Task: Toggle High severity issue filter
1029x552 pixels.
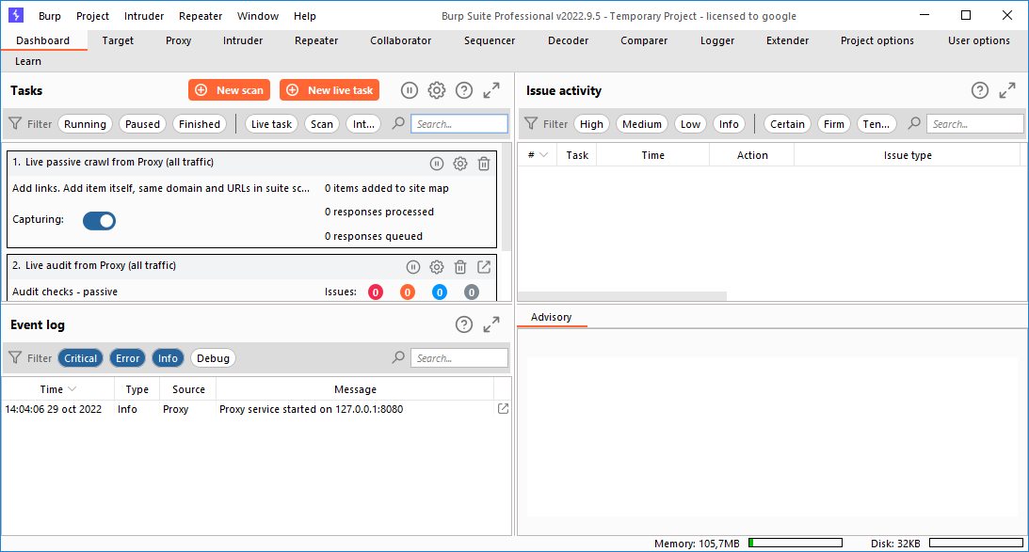Action: (591, 124)
